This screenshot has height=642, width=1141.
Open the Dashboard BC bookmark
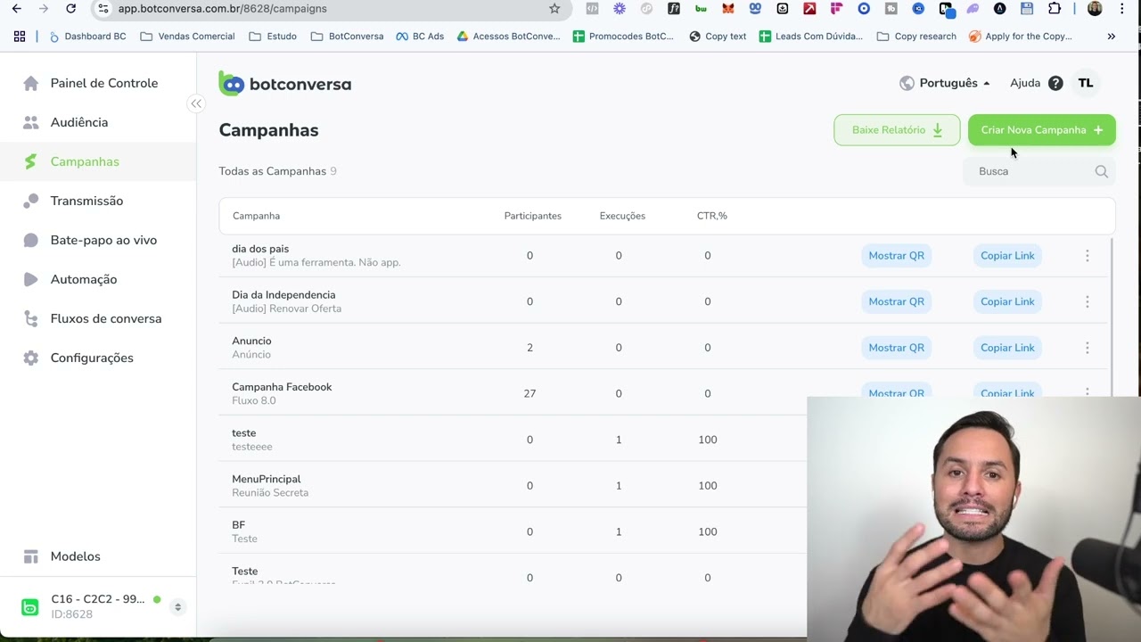coord(87,37)
